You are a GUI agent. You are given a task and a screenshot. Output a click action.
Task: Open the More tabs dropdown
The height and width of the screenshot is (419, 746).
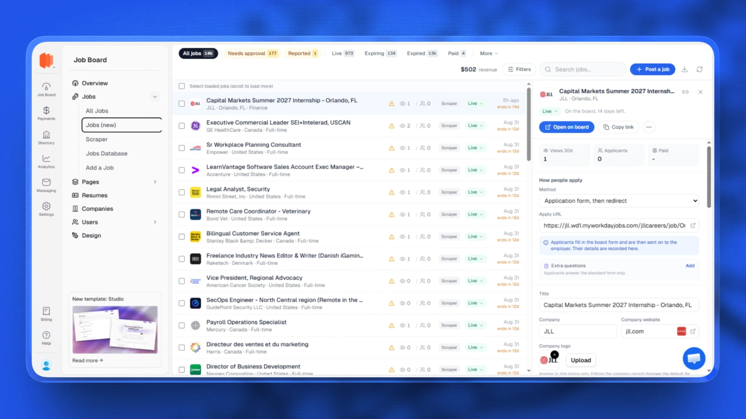488,54
